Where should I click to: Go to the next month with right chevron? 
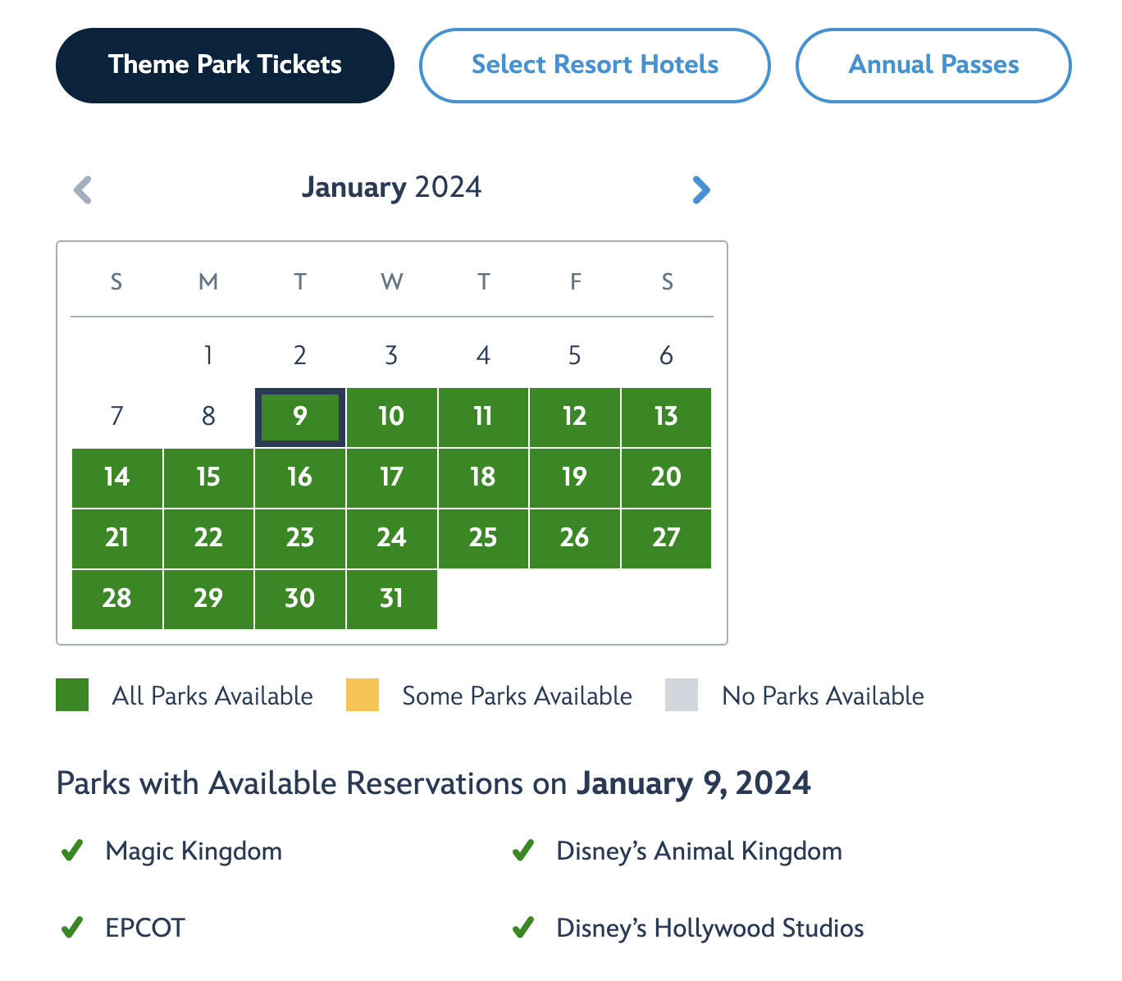click(x=700, y=189)
